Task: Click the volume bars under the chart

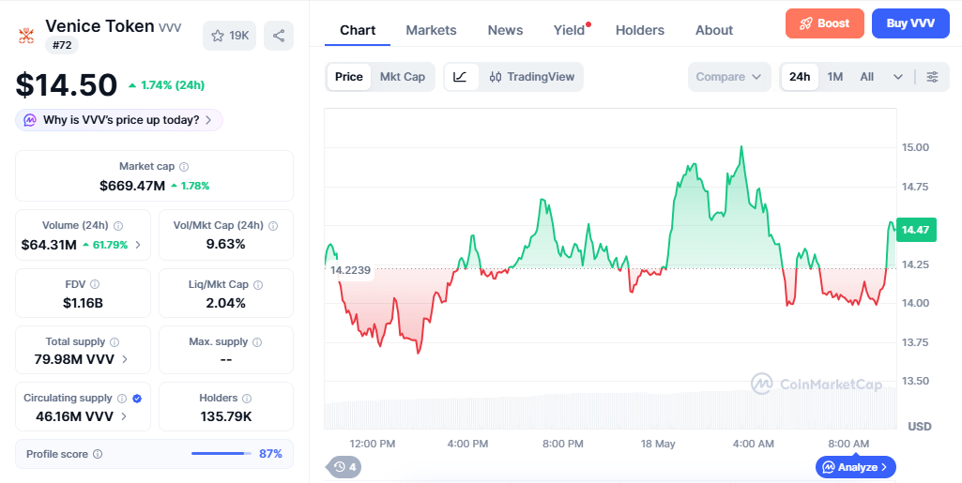Action: (610, 410)
